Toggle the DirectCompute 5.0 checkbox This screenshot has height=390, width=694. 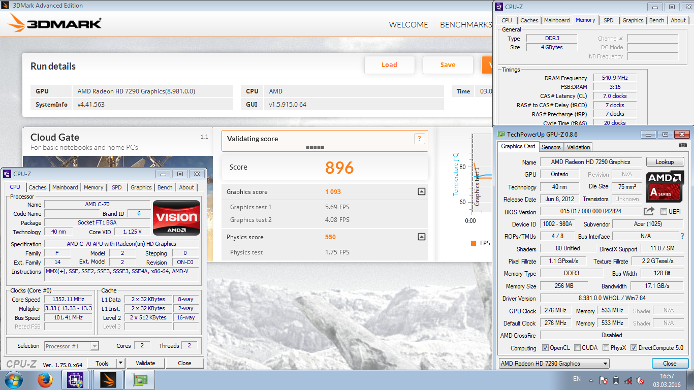[634, 348]
